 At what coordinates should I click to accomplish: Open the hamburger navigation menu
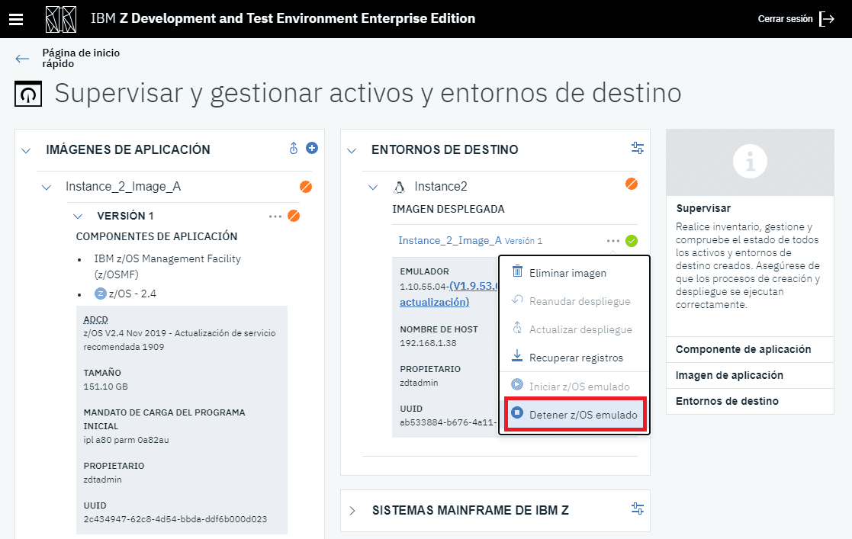[x=16, y=19]
